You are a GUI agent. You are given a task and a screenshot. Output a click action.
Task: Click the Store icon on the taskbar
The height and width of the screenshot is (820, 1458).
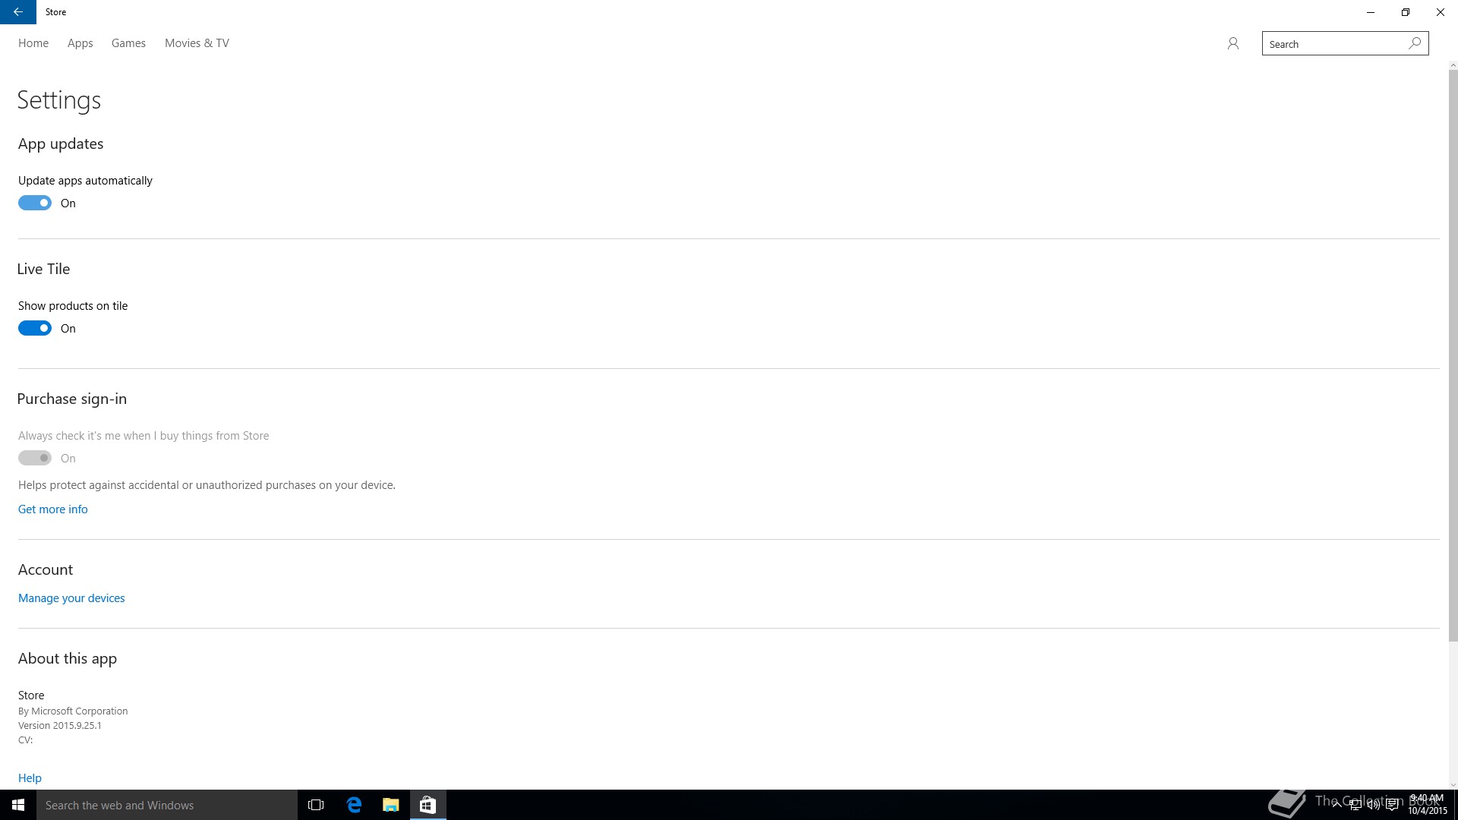click(x=428, y=805)
